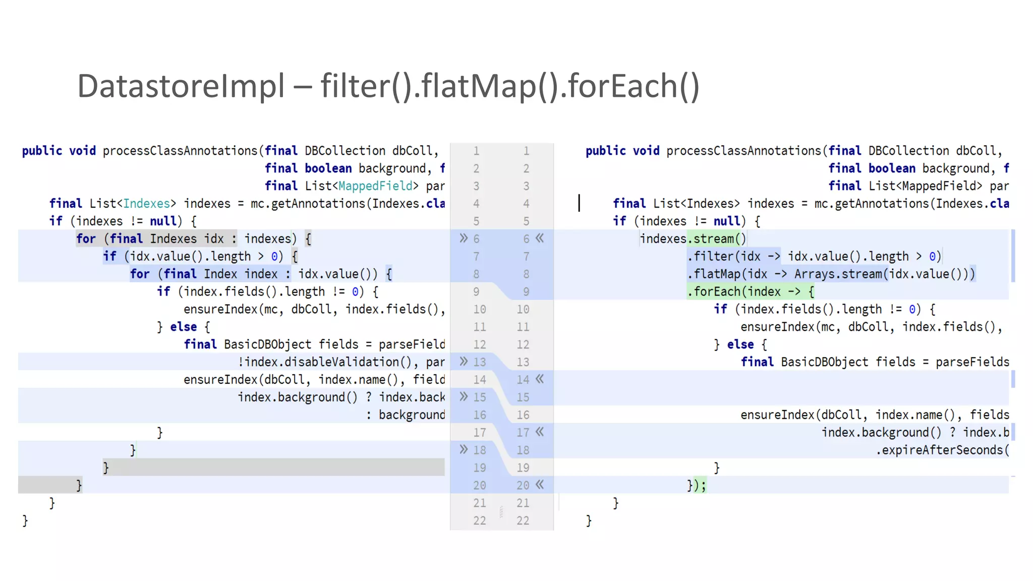Click the Indexes type link in left pane

(147, 204)
